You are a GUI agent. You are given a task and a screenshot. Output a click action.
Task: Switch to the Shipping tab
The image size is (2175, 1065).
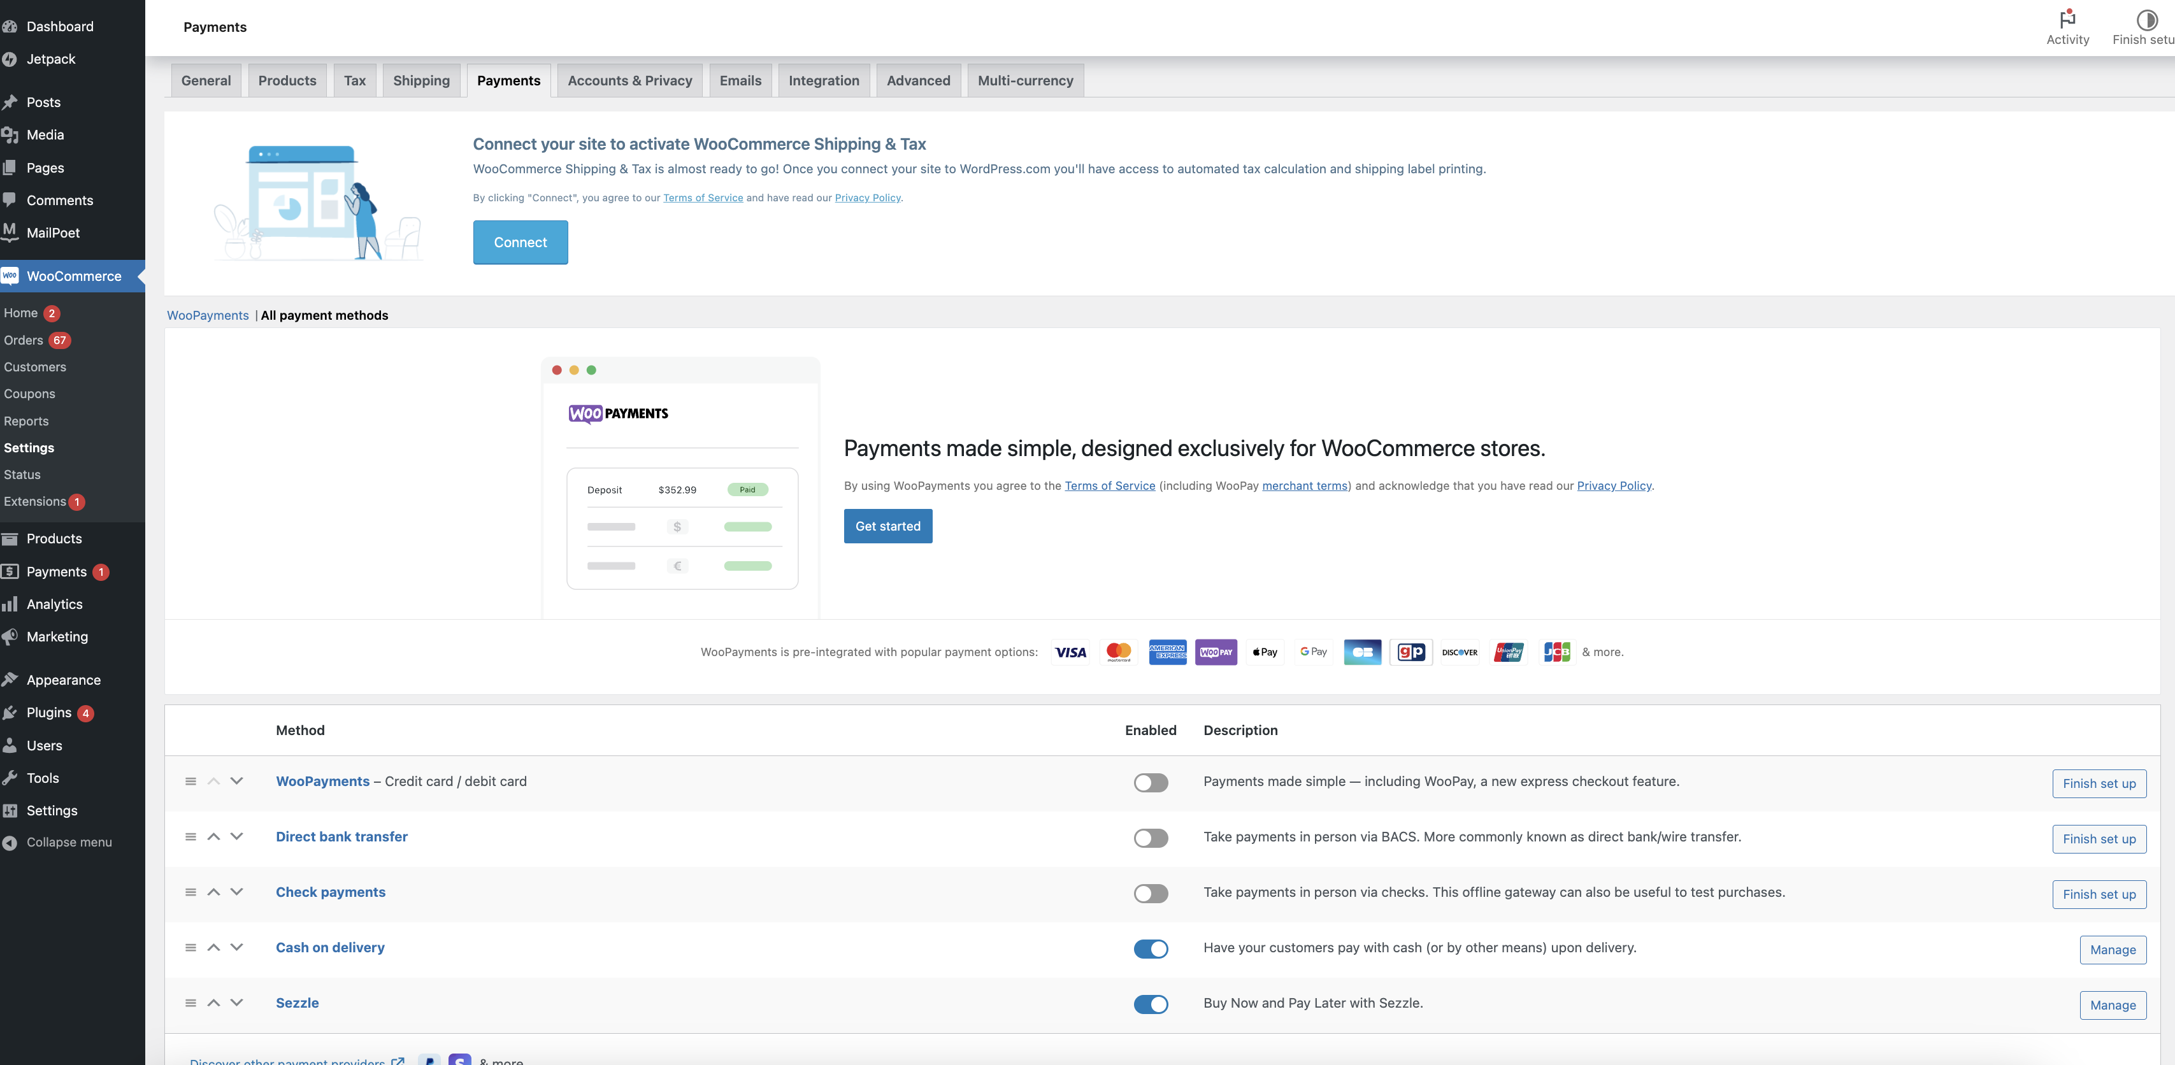click(x=420, y=81)
